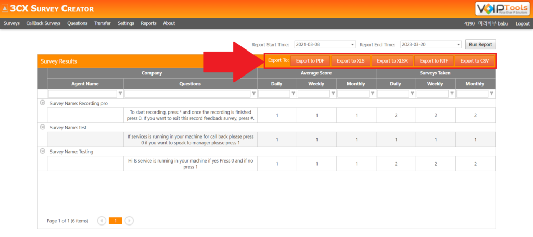Click the 'If services is running' question cell
The width and height of the screenshot is (533, 237).
(191, 140)
